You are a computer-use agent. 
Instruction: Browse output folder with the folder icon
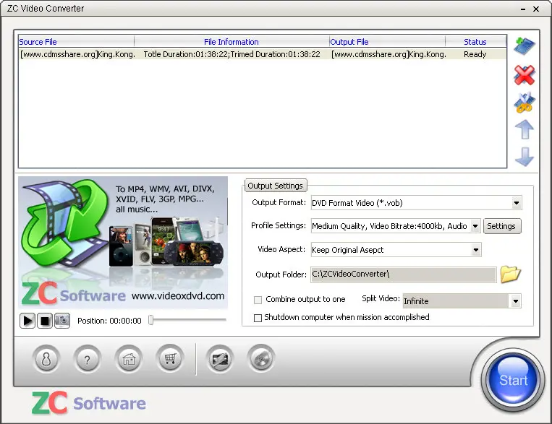(x=510, y=274)
